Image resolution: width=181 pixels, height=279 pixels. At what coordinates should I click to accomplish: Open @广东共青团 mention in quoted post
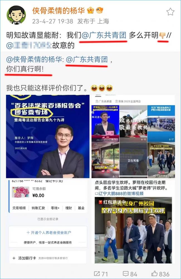pos(87,60)
